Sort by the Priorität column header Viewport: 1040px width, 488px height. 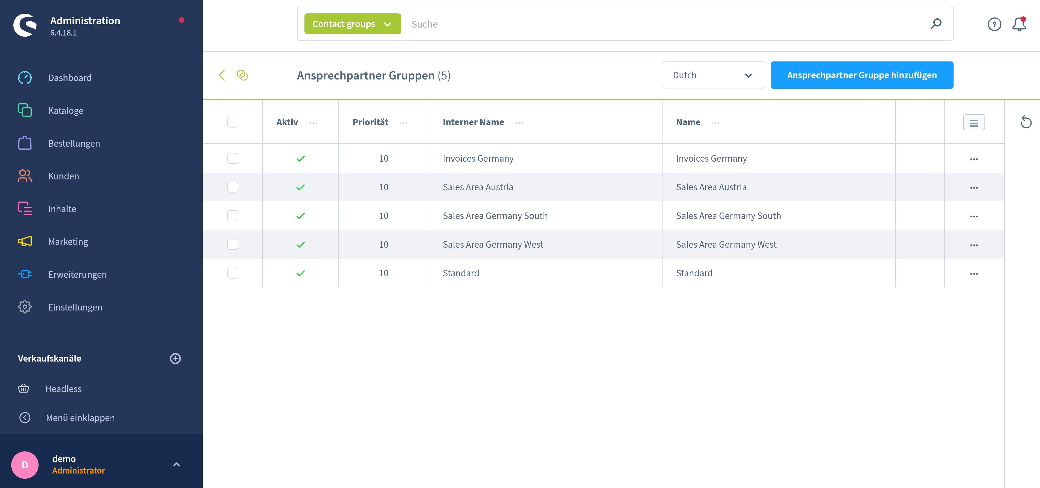[x=370, y=122]
